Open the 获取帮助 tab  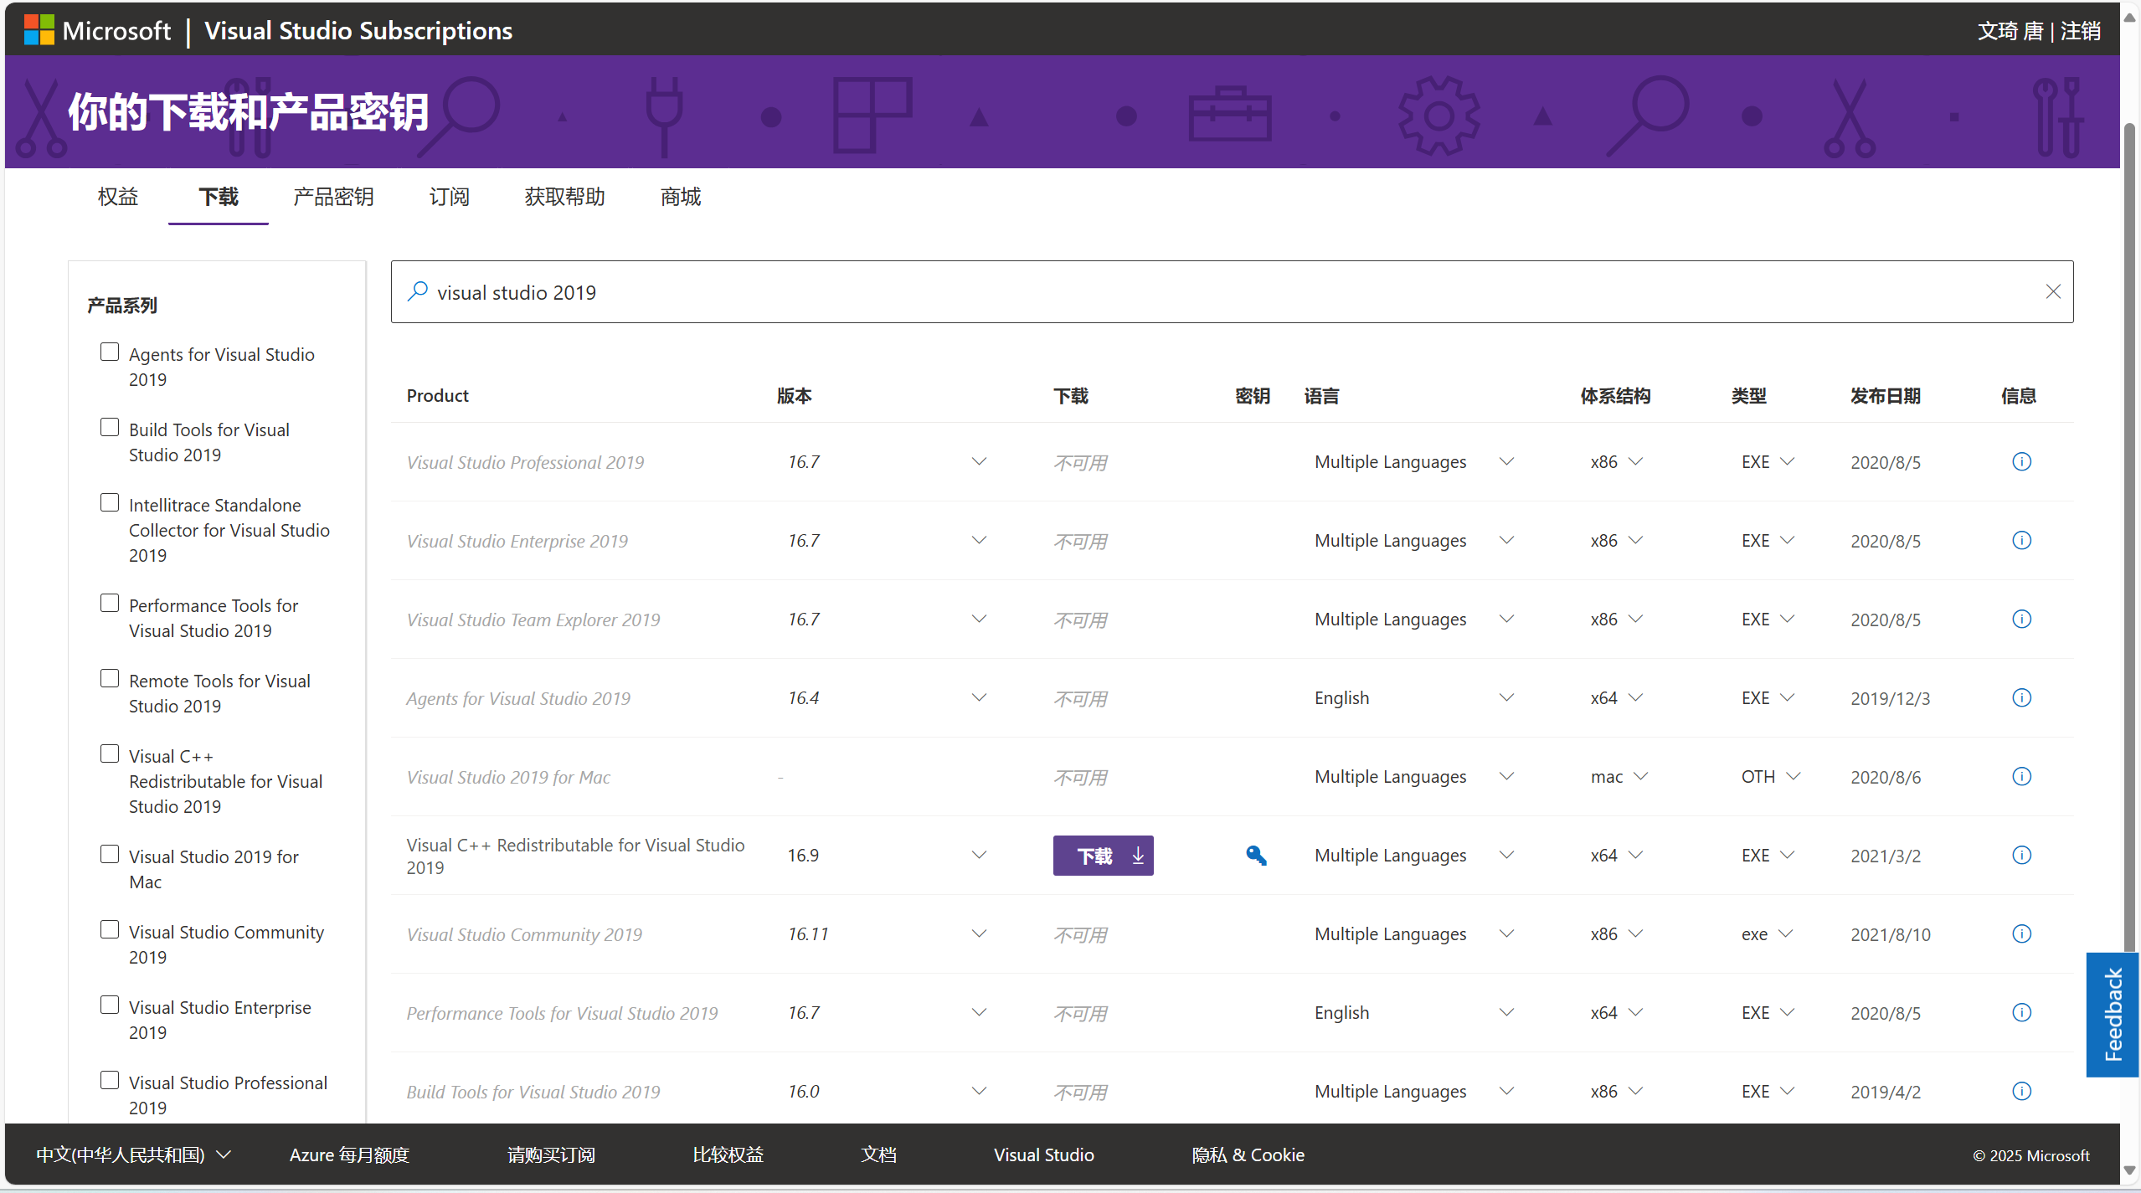564,197
